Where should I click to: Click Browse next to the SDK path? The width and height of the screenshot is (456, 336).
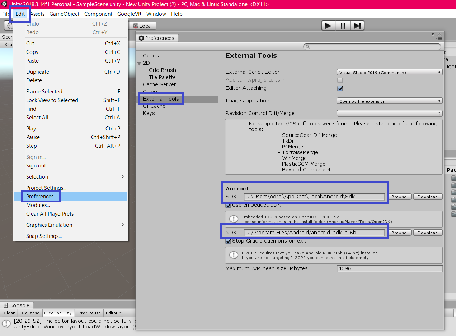point(399,197)
